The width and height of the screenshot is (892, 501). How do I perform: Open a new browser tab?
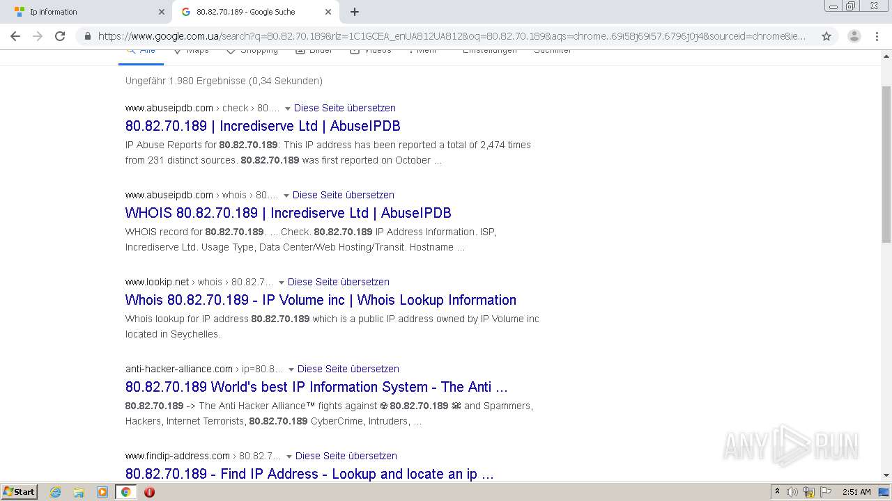pos(355,12)
